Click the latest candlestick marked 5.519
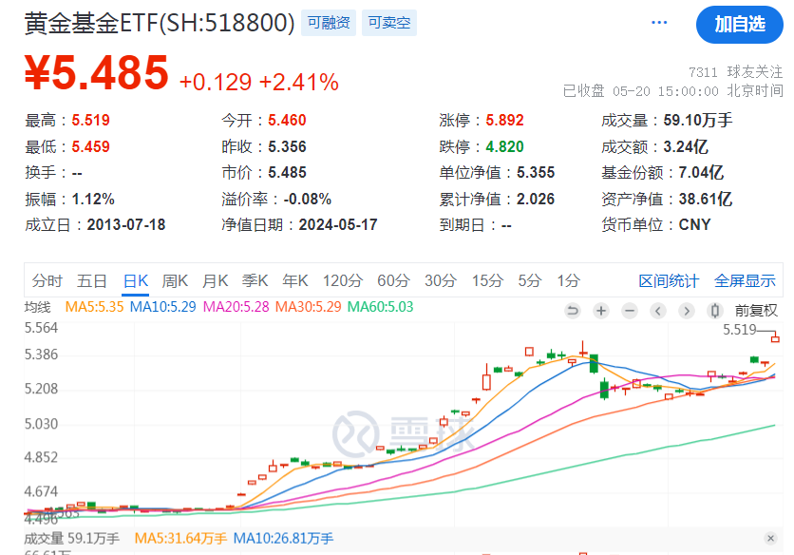Viewport: 794px width, 555px height. (775, 338)
